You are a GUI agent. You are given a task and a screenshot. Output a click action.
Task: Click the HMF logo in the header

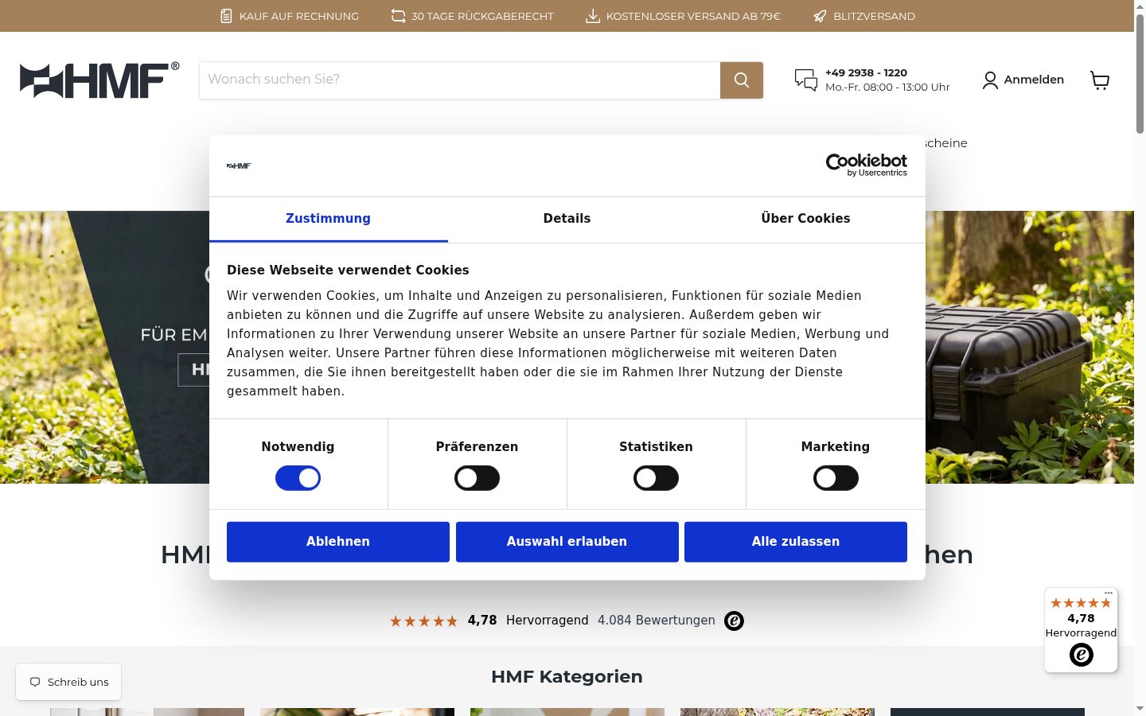click(x=99, y=80)
